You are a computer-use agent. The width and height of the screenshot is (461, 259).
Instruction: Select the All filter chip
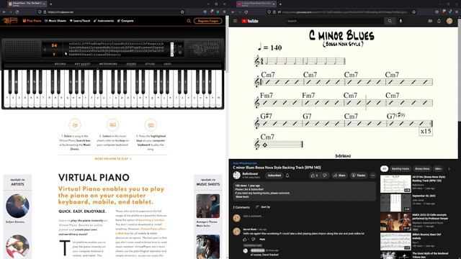coord(384,168)
